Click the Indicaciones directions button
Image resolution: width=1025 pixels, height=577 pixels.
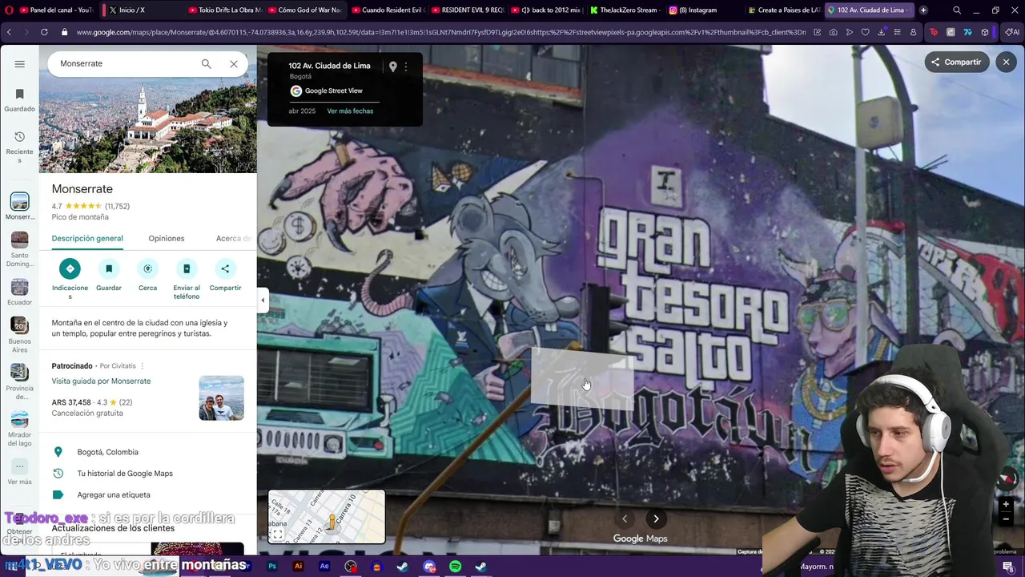tap(70, 278)
